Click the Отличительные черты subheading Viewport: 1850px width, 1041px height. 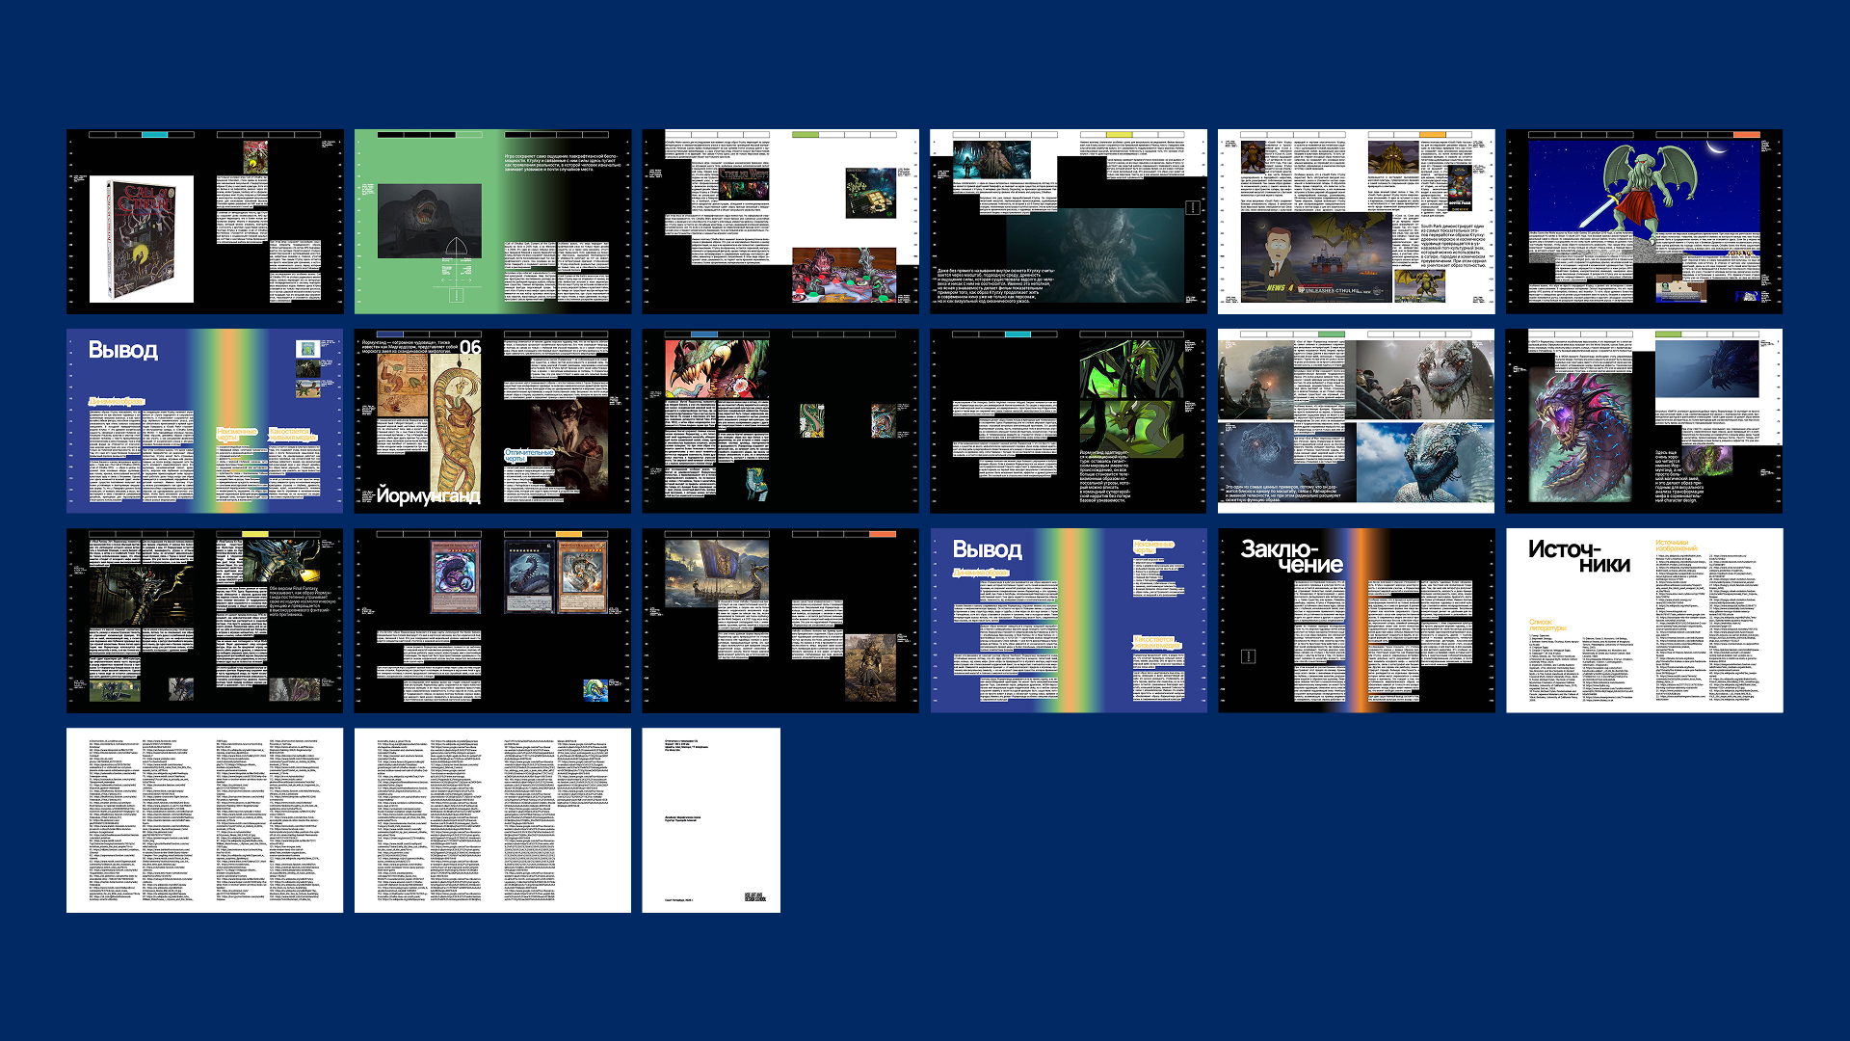529,455
